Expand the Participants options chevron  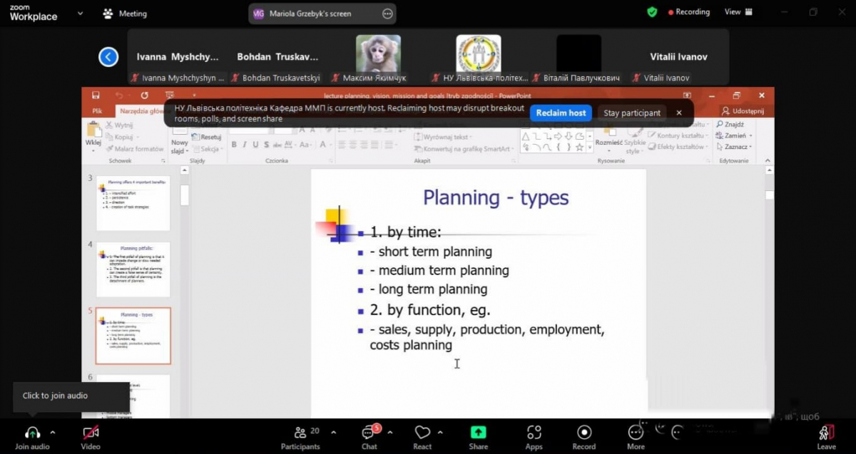pos(333,432)
